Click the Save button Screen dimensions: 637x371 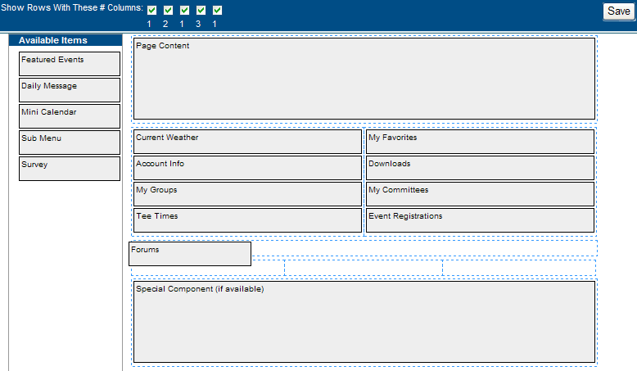(618, 11)
